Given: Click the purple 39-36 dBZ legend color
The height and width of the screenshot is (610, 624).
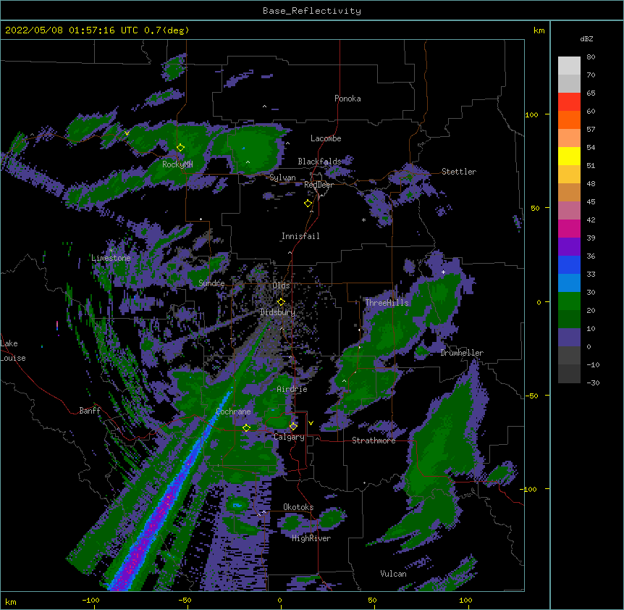Looking at the screenshot, I should (x=569, y=247).
